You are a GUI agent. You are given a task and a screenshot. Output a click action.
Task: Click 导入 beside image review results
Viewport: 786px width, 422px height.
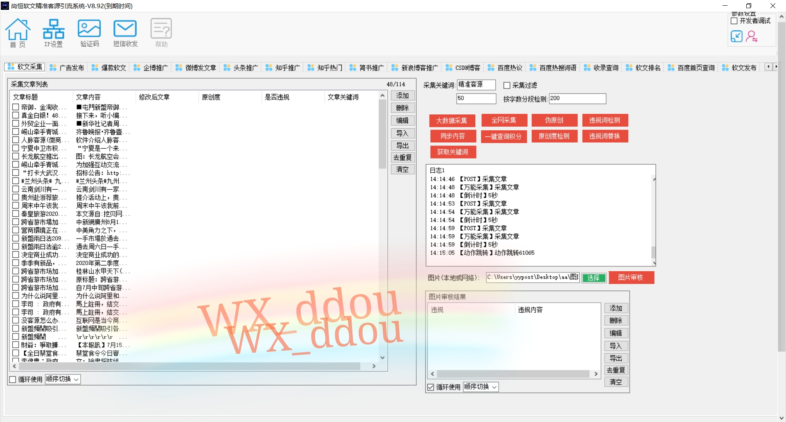coord(616,346)
